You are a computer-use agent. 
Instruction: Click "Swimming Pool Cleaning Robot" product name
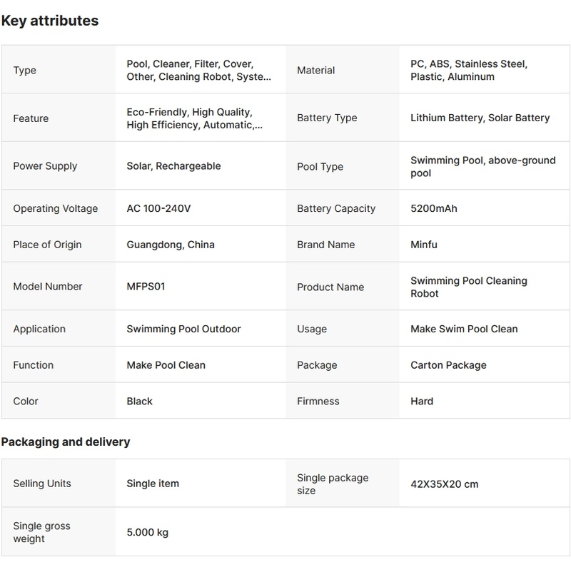tap(468, 287)
